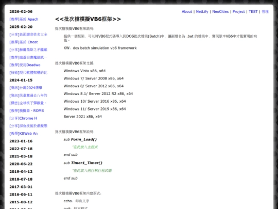Collapse the 2024-01-15 date group
Screen dimensions: 278x209
pyautogui.click(x=21, y=80)
